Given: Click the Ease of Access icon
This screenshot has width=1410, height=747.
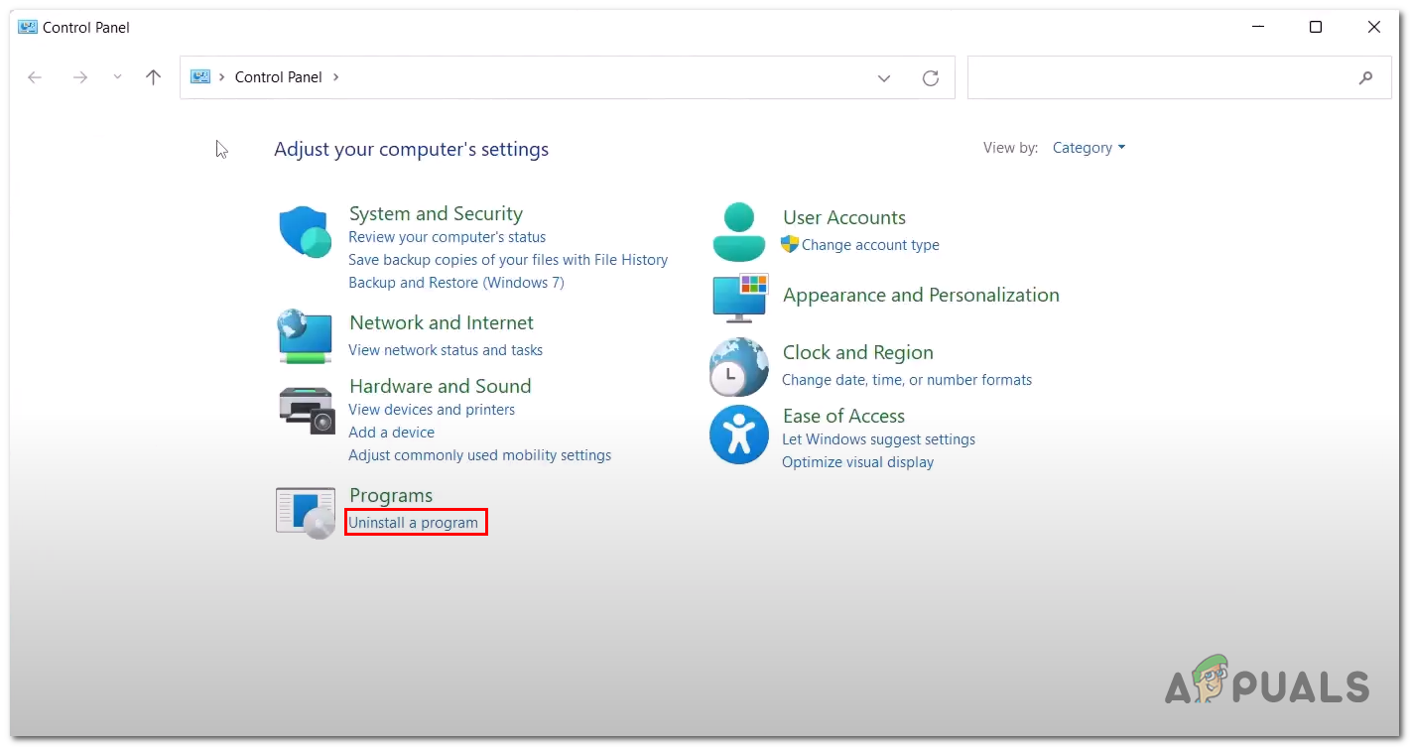Looking at the screenshot, I should (x=739, y=435).
